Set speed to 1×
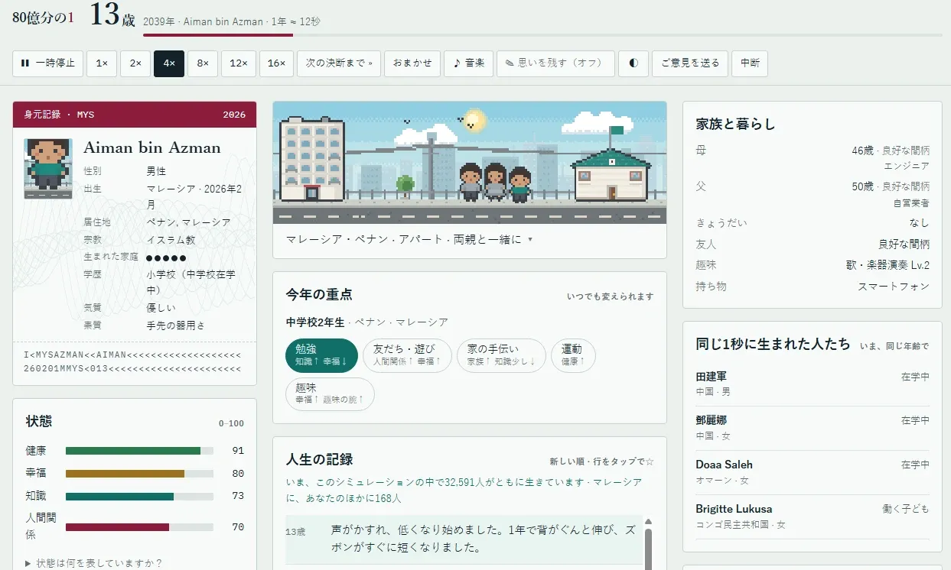The width and height of the screenshot is (951, 570). click(102, 63)
